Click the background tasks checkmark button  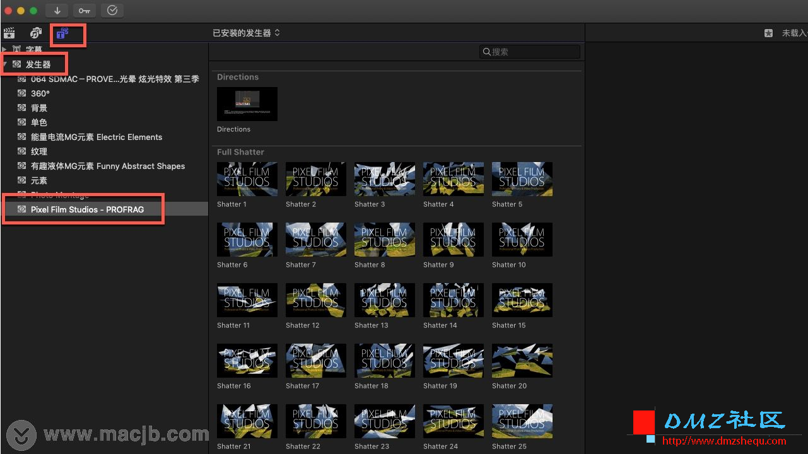[x=112, y=11]
